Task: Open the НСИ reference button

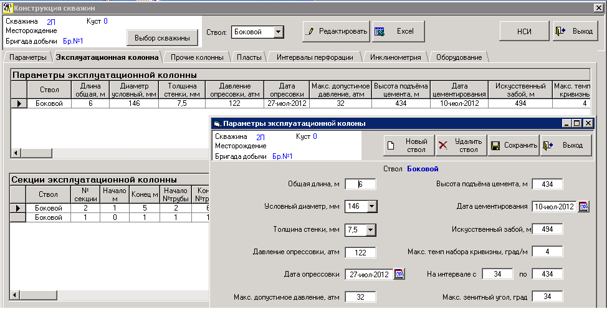Action: point(524,31)
